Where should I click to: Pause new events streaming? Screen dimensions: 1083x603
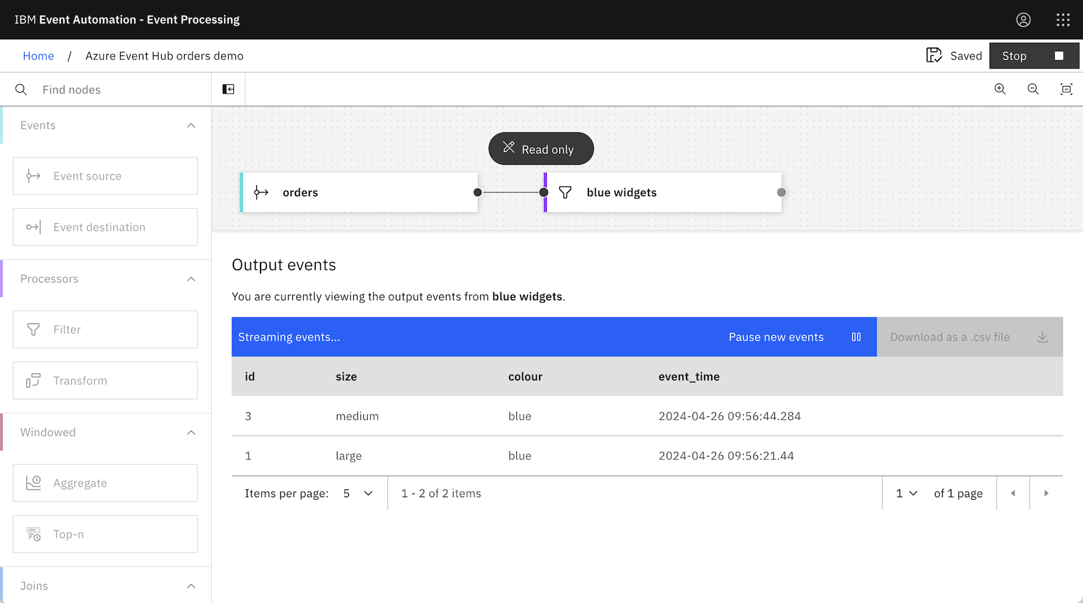(x=795, y=337)
